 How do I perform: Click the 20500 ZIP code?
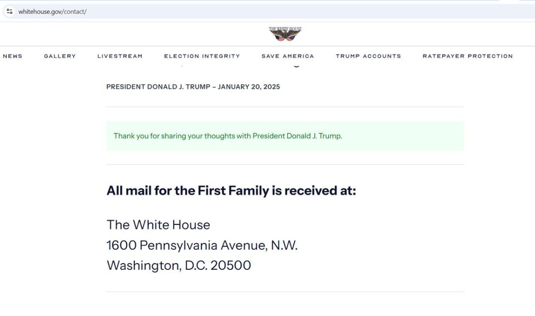pyautogui.click(x=231, y=266)
